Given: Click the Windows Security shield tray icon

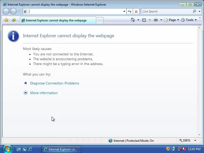Looking at the screenshot, I should (168, 149).
